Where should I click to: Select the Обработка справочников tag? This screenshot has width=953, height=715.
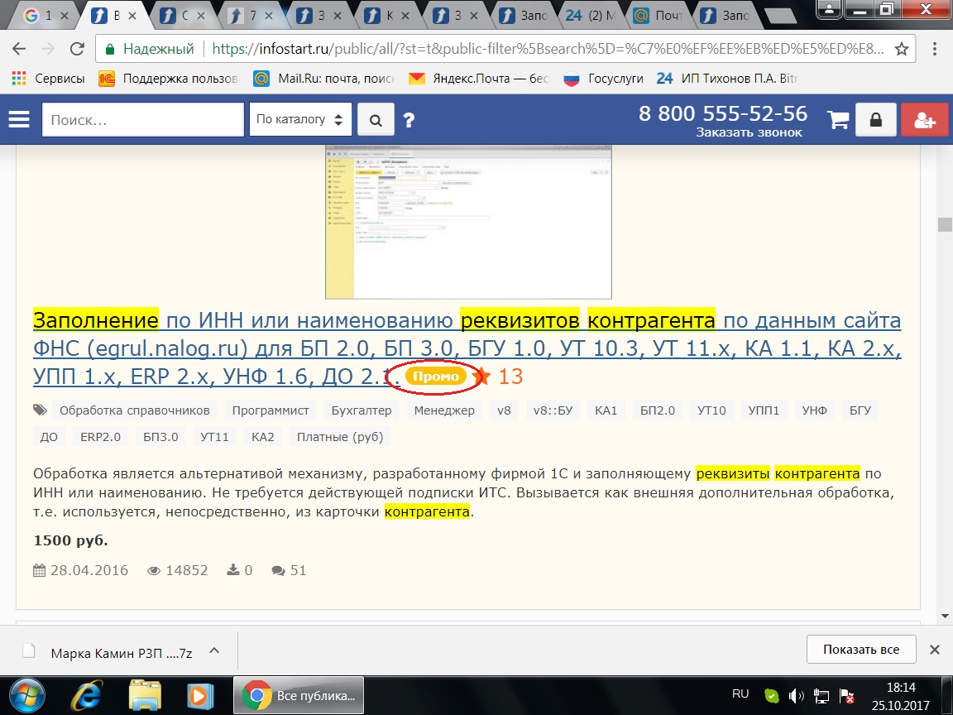134,410
